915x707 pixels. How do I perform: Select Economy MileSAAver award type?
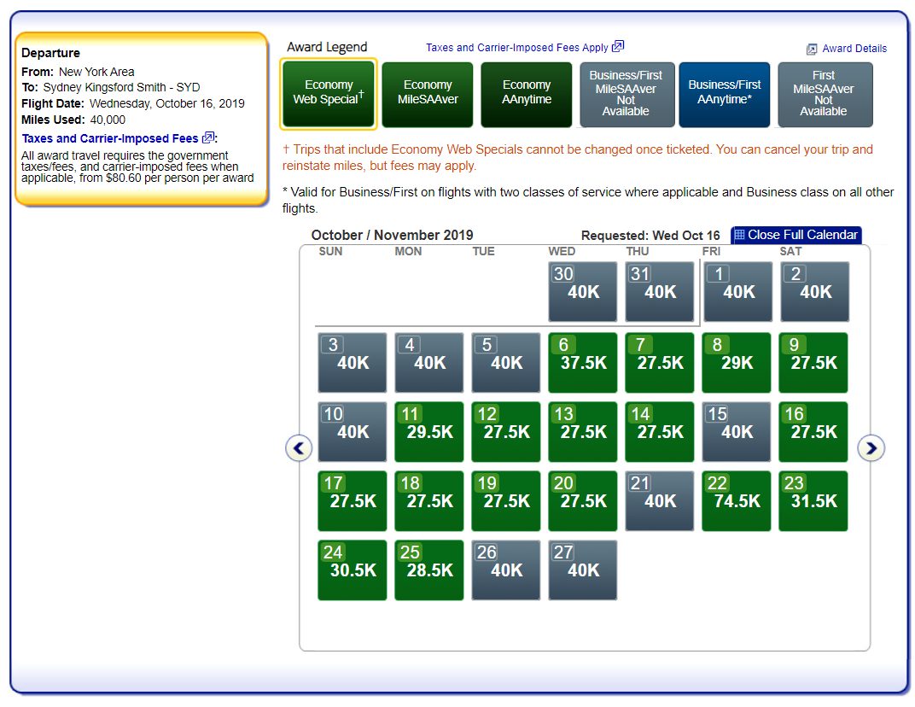click(428, 93)
